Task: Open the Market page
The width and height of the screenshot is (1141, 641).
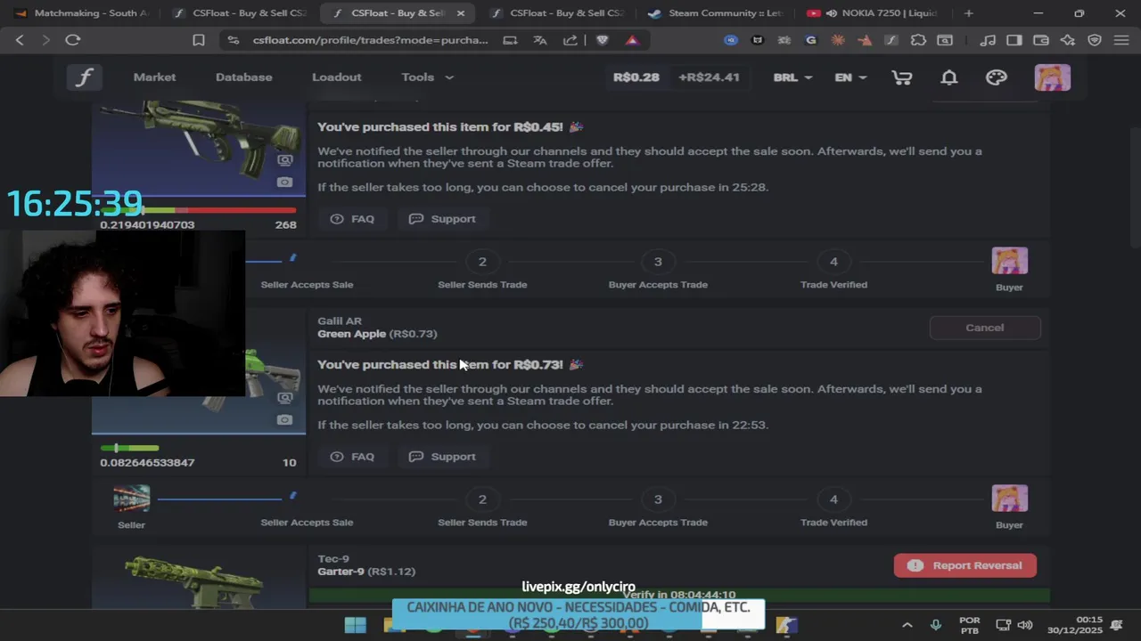Action: 154,77
